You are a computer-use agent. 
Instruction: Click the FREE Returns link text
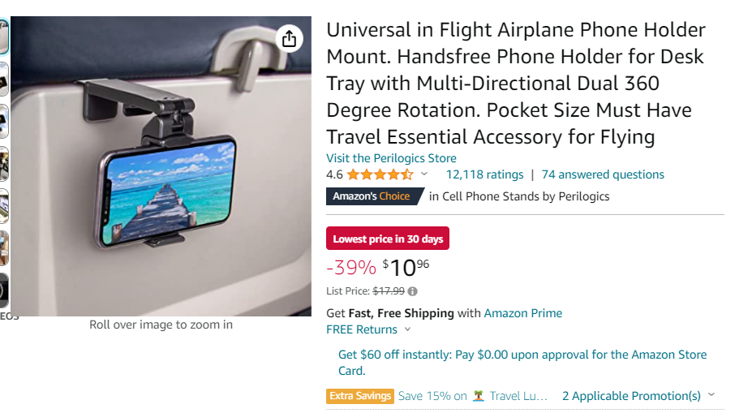[362, 329]
